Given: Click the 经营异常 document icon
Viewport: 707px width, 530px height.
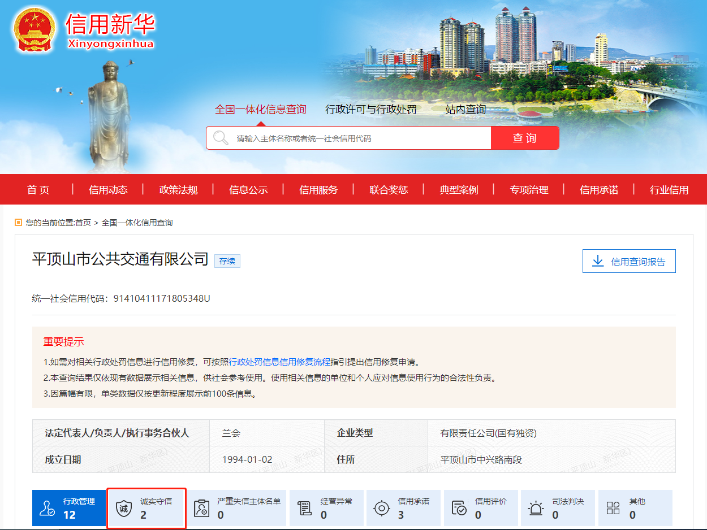Looking at the screenshot, I should click(x=304, y=508).
